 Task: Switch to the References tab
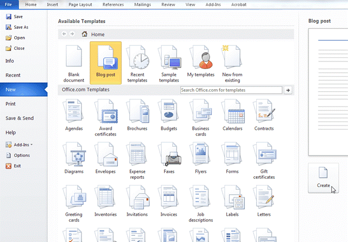tap(113, 5)
